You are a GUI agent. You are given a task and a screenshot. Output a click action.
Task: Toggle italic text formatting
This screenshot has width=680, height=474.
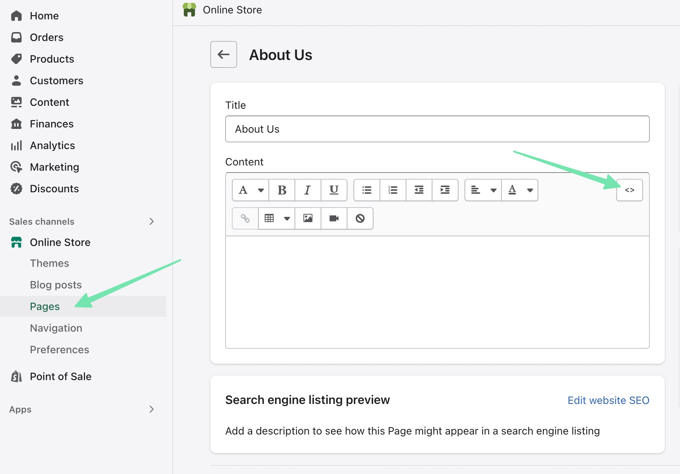(308, 190)
